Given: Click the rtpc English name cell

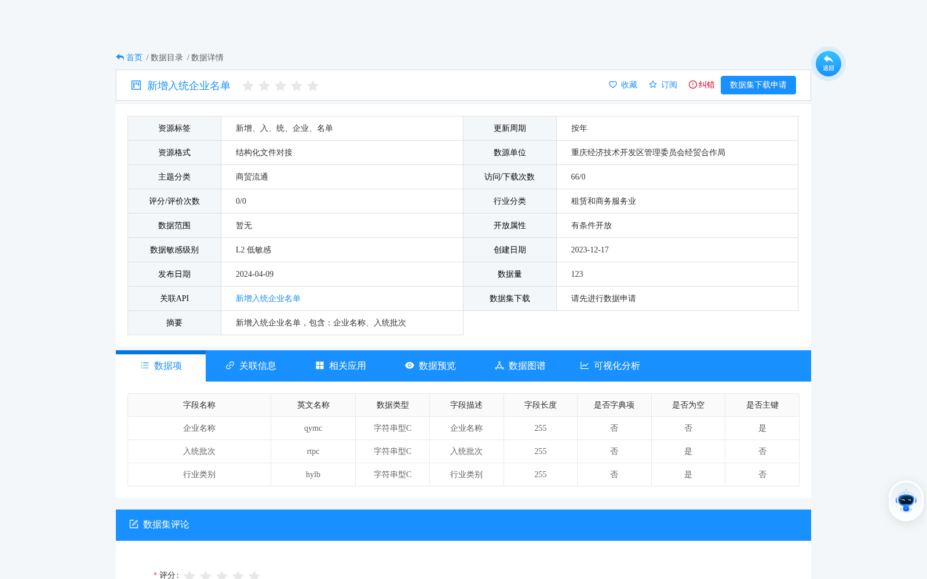Looking at the screenshot, I should [x=313, y=452].
